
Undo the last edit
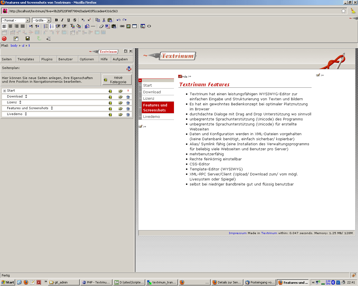[x=118, y=20]
